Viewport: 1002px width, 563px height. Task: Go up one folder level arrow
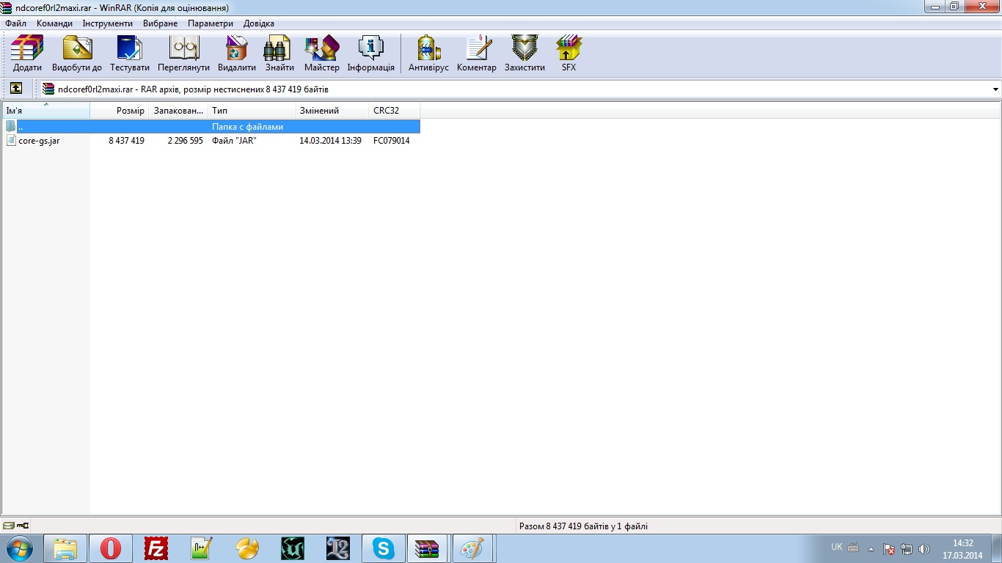pyautogui.click(x=16, y=89)
